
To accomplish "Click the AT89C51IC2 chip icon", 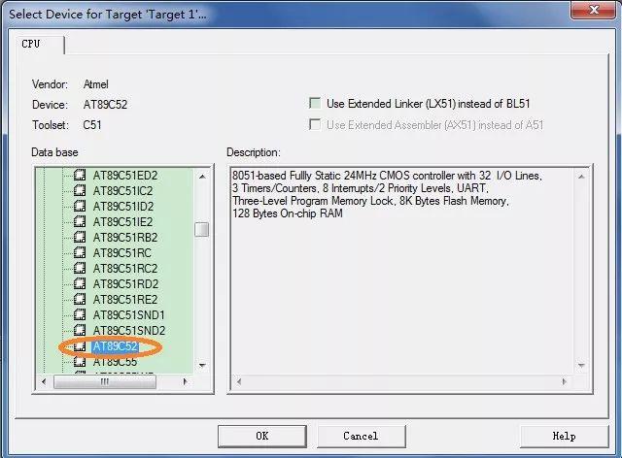I will coord(80,190).
